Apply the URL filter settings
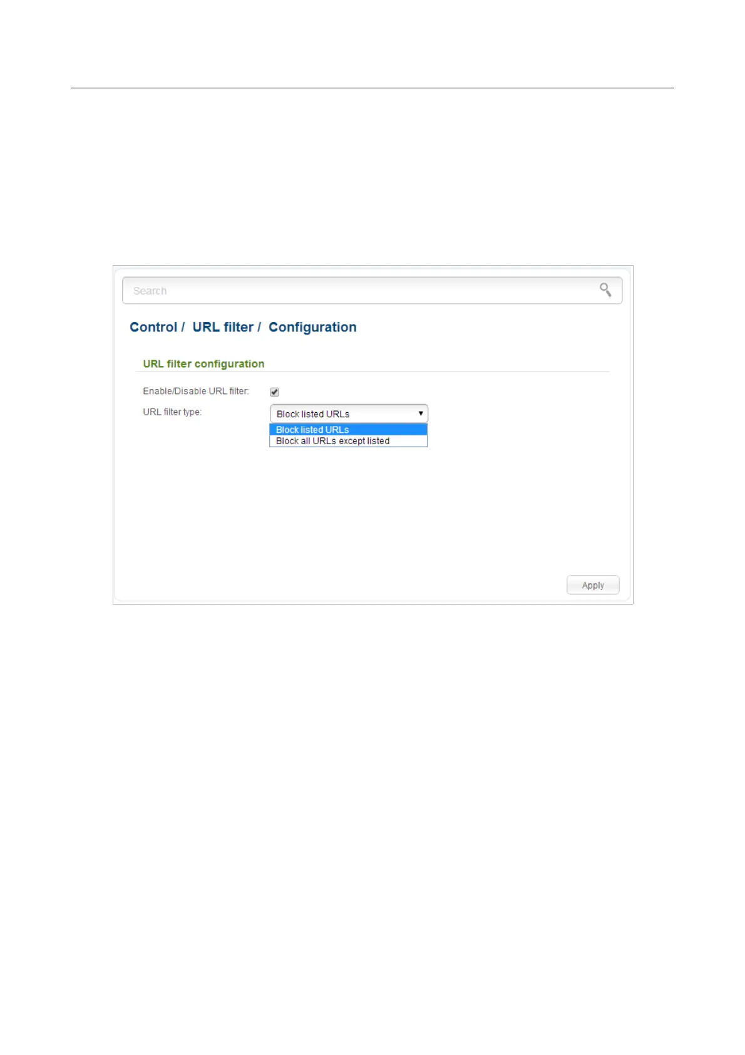The image size is (745, 1055). point(593,585)
